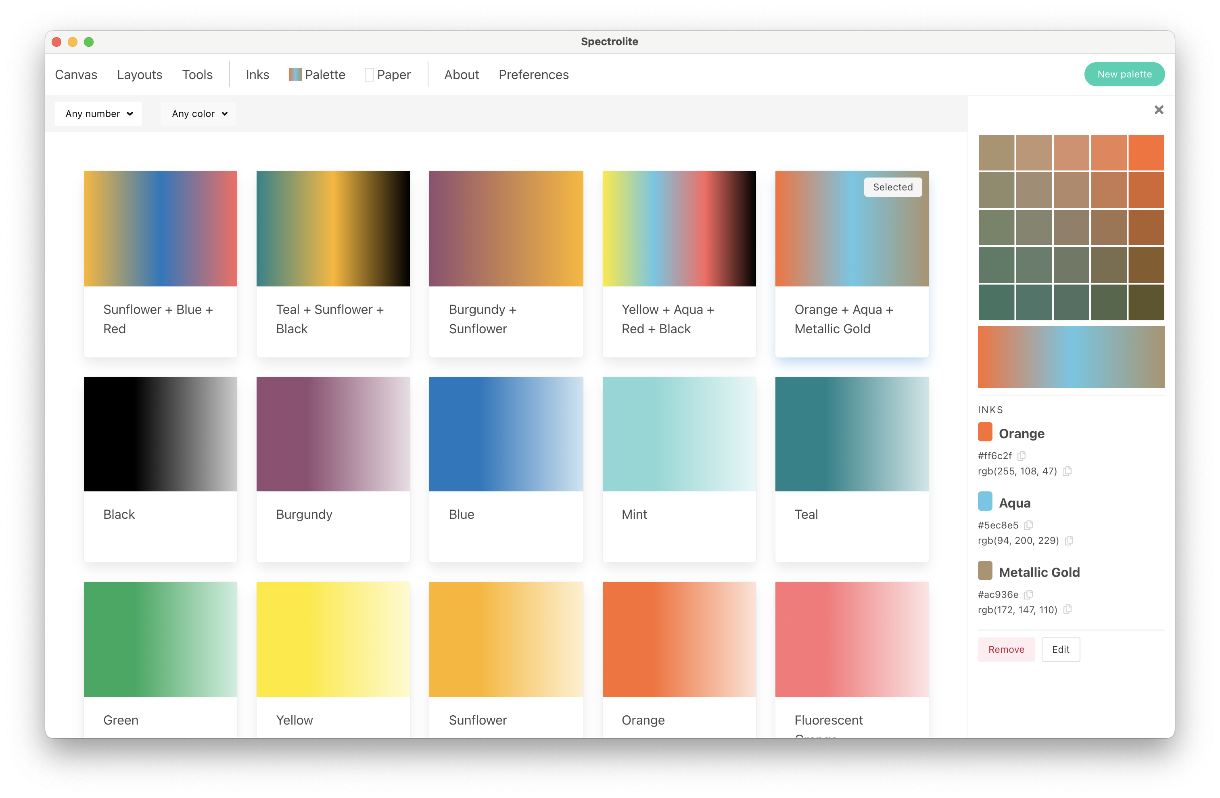Viewport: 1220px width, 798px height.
Task: Expand the Any number filter dropdown
Action: click(x=98, y=114)
